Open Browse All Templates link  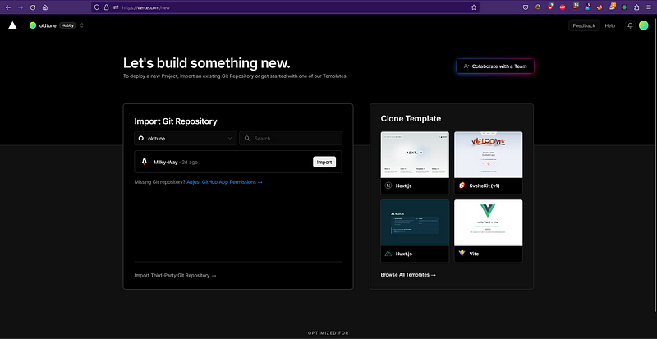pos(408,275)
